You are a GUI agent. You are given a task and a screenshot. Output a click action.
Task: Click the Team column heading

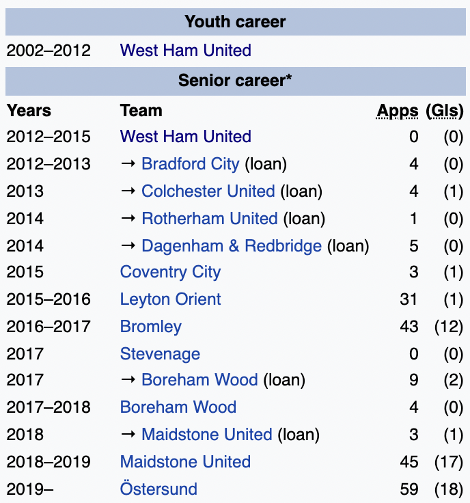[x=141, y=111]
